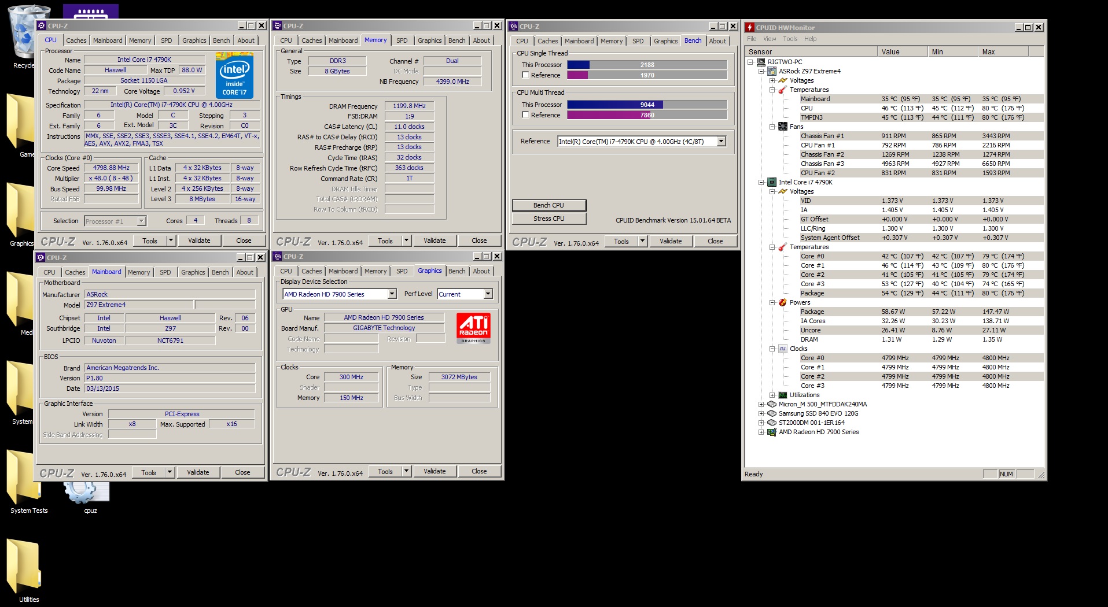The width and height of the screenshot is (1108, 607).
Task: Open the Processor #1 selection dropdown
Action: [141, 221]
